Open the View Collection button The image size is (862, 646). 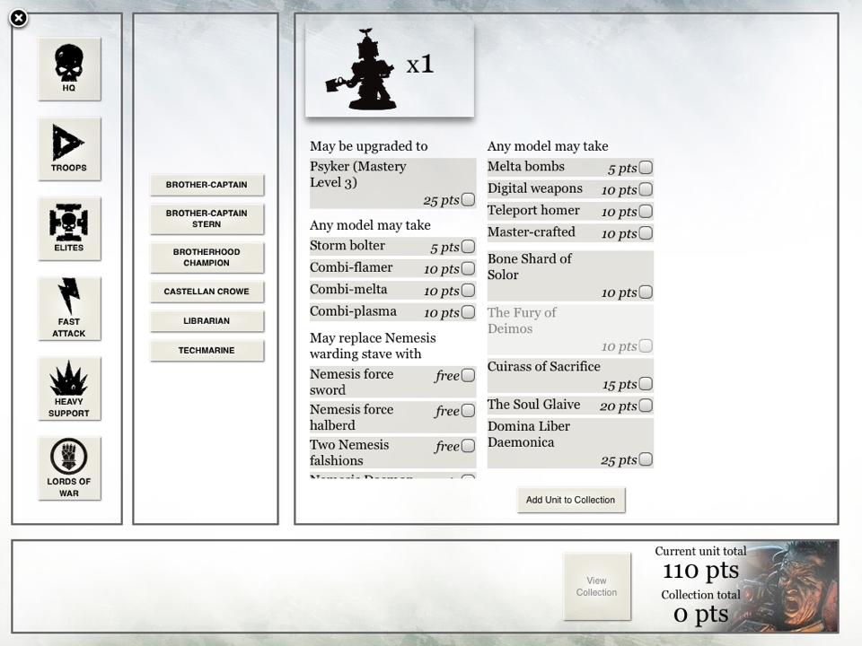[x=597, y=586]
